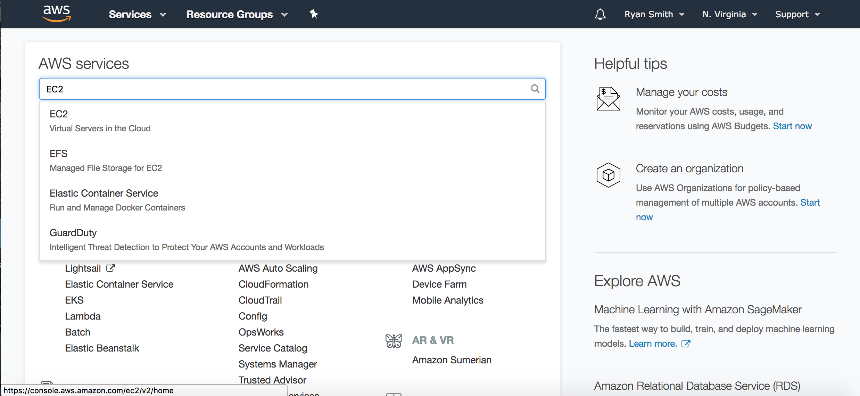Click the AR & VR butterfly icon
The image size is (860, 396).
tap(394, 341)
